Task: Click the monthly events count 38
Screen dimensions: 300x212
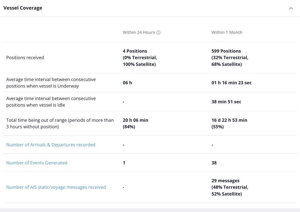Action: (214, 163)
